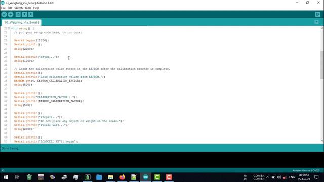Click the EEPROM.get calibration factor line
The height and width of the screenshot is (182, 324).
[x=48, y=81]
